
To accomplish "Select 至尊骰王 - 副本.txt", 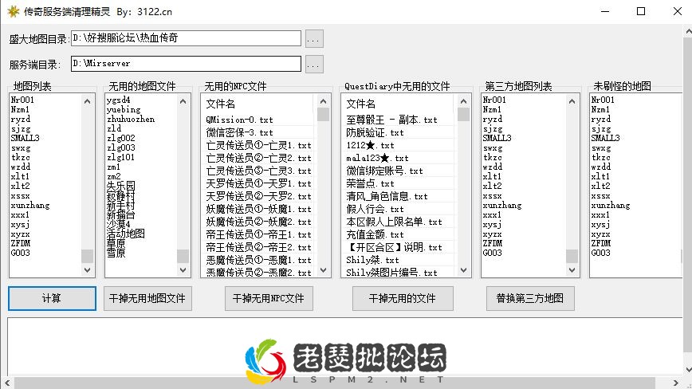I will 392,120.
